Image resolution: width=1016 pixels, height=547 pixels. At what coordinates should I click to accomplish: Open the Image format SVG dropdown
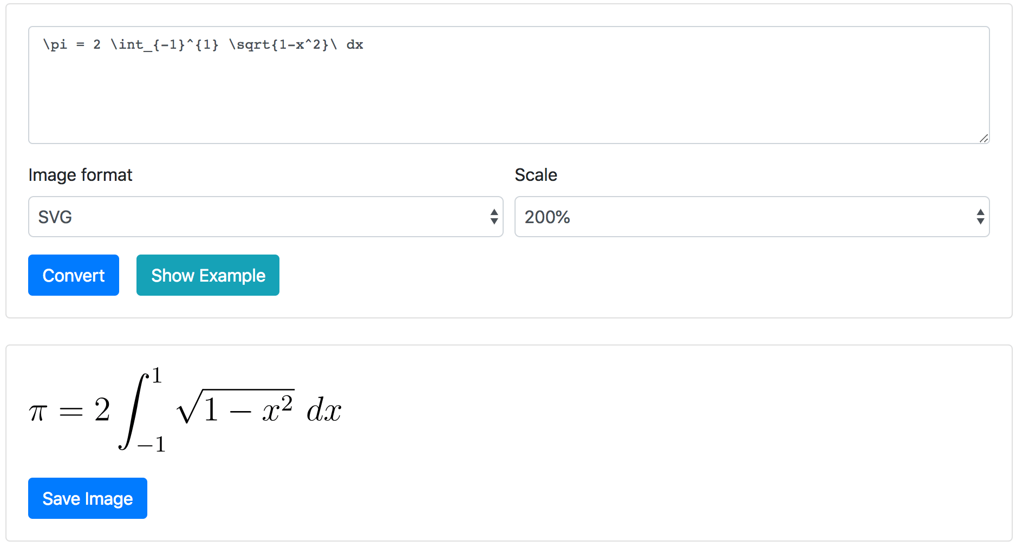click(265, 217)
